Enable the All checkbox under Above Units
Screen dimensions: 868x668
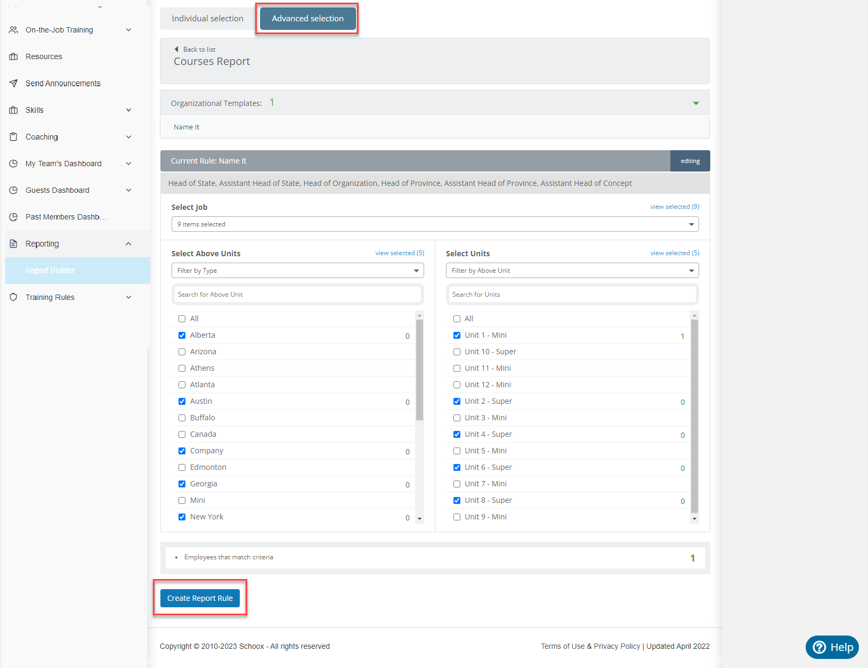click(182, 319)
